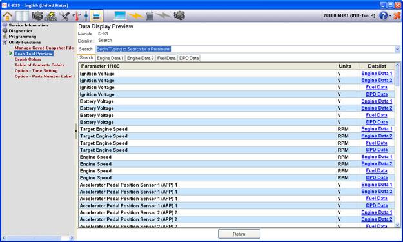Click the Parameter 1/188 column header
Viewport: 403px width, 242px height.
(208, 66)
